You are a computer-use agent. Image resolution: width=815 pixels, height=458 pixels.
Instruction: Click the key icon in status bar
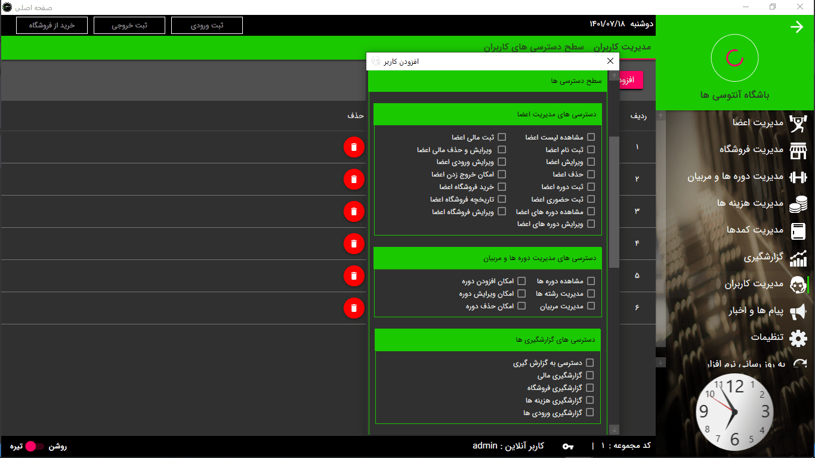[568, 446]
